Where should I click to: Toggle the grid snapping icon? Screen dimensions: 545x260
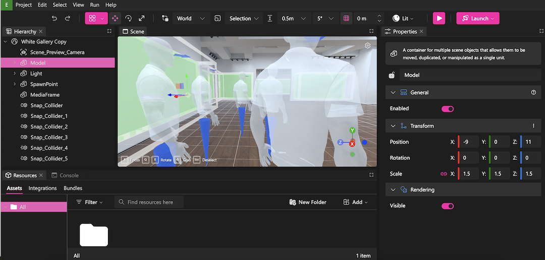pos(346,18)
